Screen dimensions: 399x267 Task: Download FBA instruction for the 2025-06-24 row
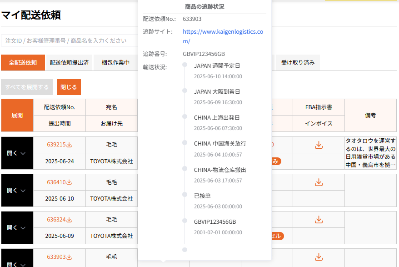[x=319, y=145]
